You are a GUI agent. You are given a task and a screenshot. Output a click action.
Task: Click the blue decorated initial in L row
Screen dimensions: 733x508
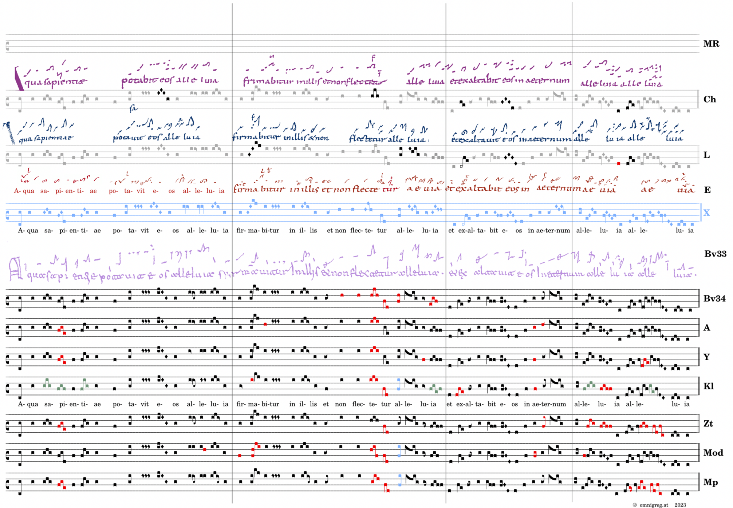pyautogui.click(x=9, y=133)
